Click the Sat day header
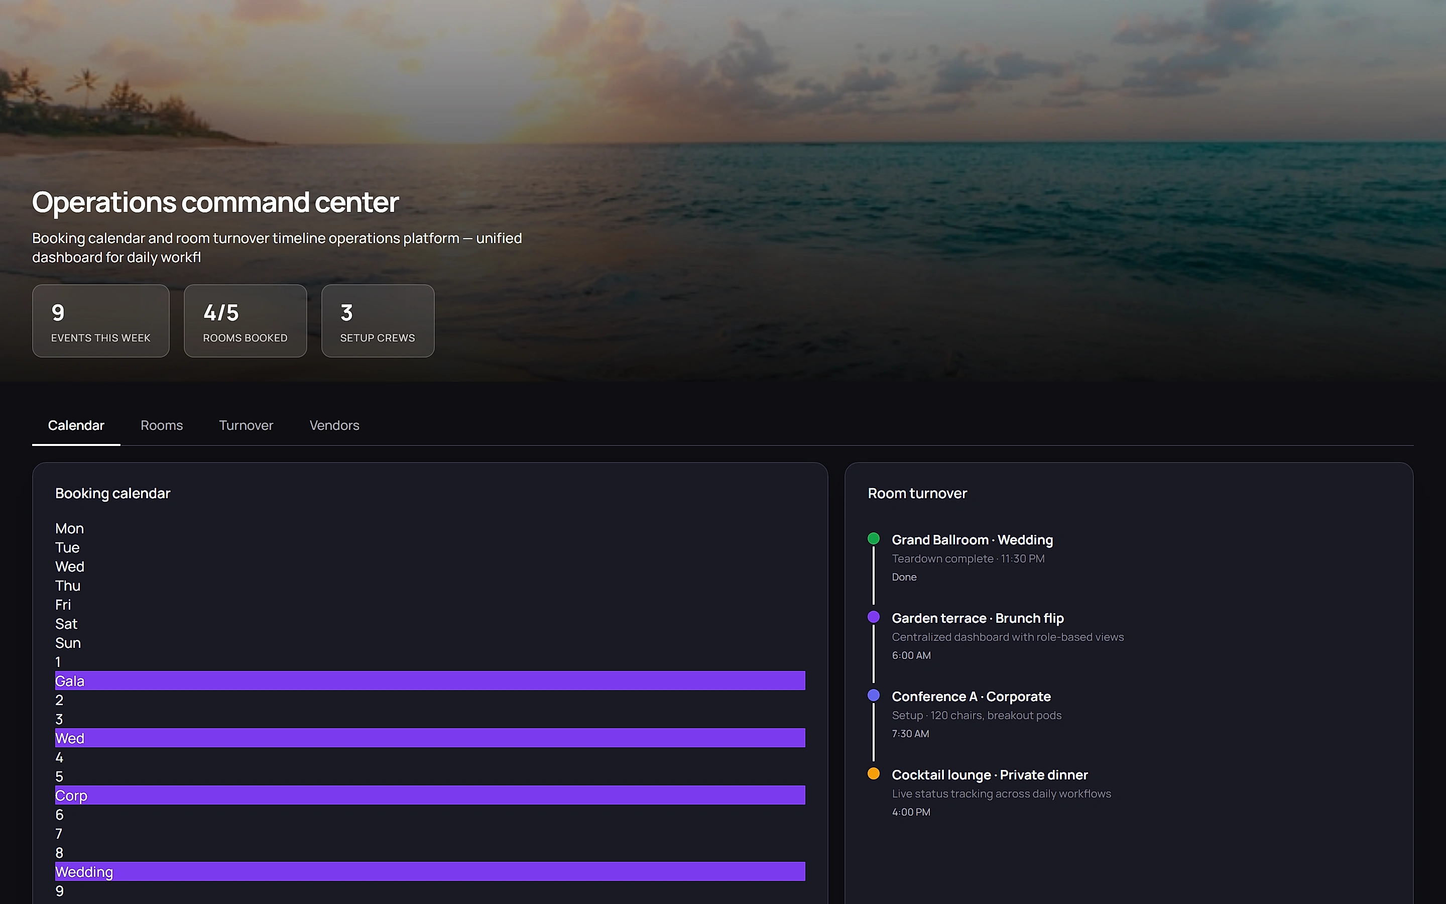Viewport: 1446px width, 904px height. pyautogui.click(x=66, y=624)
